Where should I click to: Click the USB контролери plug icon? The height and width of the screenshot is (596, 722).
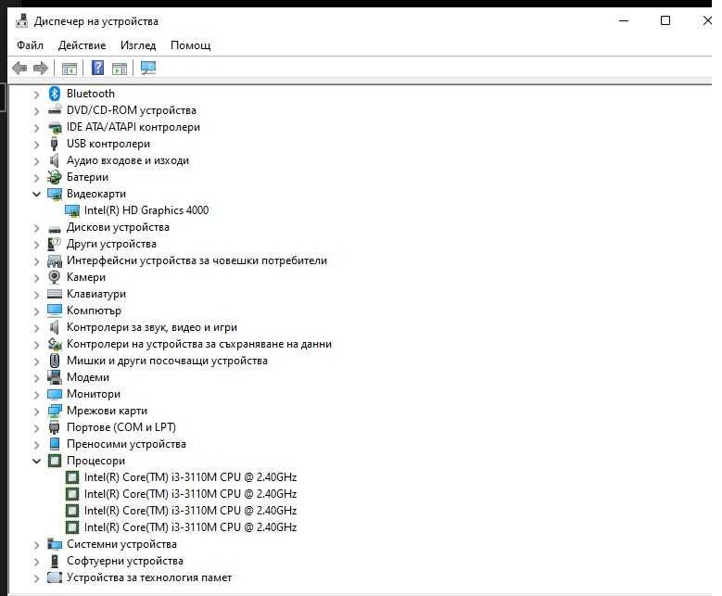coord(55,144)
